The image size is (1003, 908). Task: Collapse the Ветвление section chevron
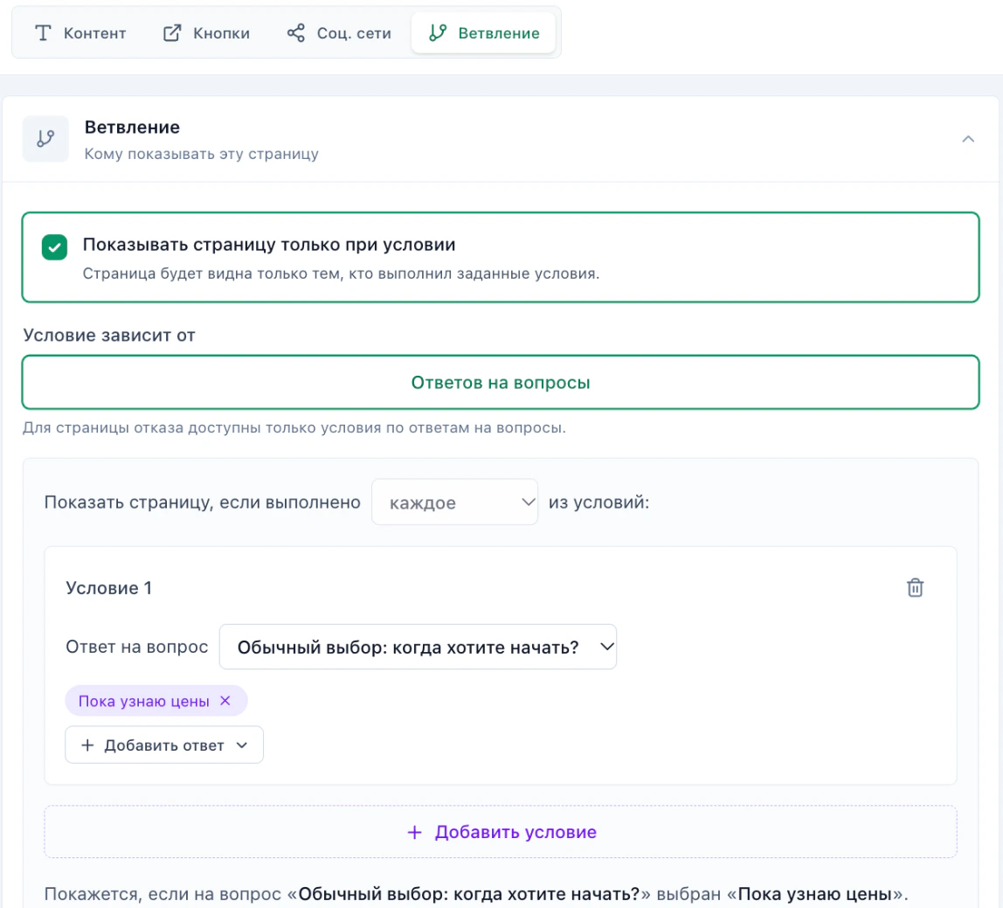click(x=968, y=139)
